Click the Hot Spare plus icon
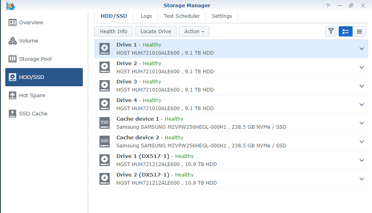372x213 pixels. click(x=12, y=96)
